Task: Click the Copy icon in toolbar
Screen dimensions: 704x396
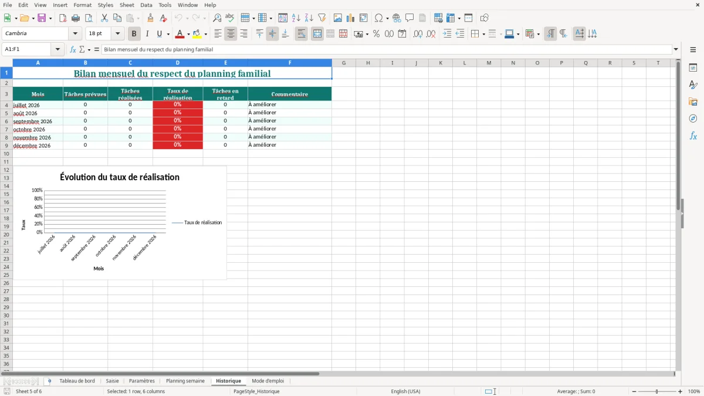Action: point(117,18)
